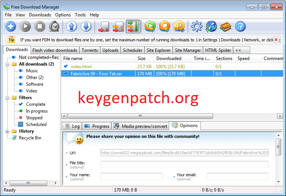Switch to the Torrents tab
The width and height of the screenshot is (286, 196).
click(90, 50)
